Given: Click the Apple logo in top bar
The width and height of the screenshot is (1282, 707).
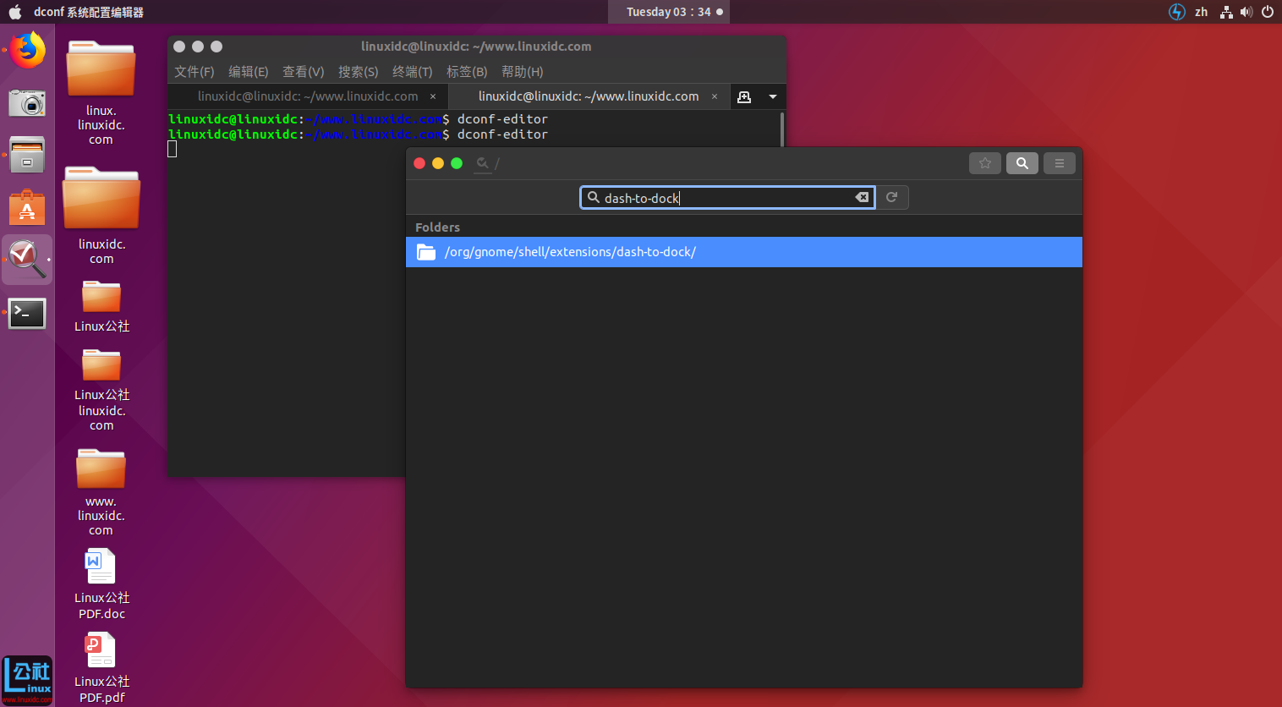Looking at the screenshot, I should click(15, 12).
